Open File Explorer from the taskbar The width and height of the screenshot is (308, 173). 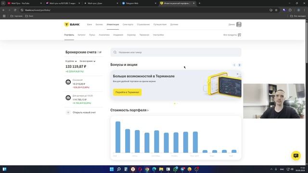click(x=161, y=169)
